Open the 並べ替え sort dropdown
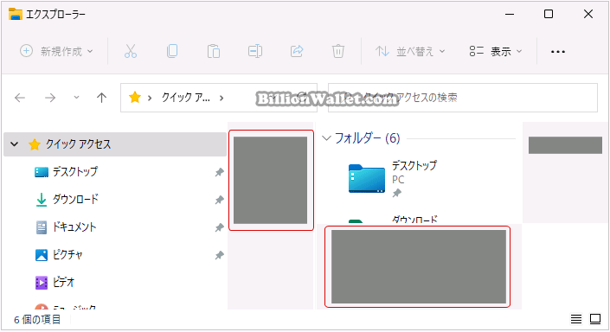Screen dimensions: 610x332 tap(410, 51)
